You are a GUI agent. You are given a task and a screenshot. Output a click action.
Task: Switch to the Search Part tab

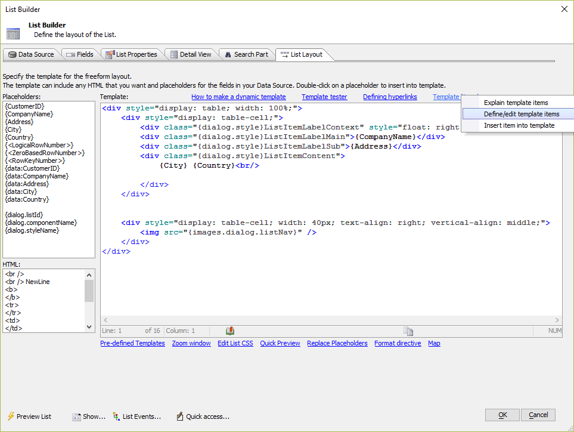click(x=246, y=54)
